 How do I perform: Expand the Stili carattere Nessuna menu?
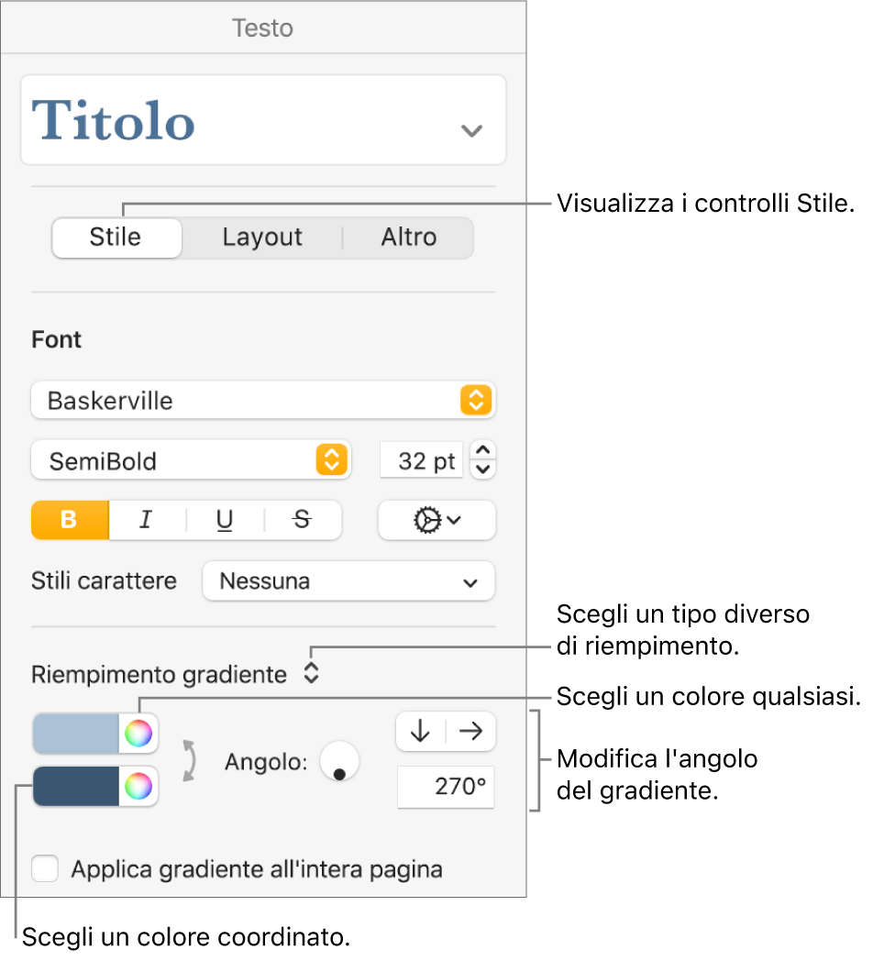[348, 581]
